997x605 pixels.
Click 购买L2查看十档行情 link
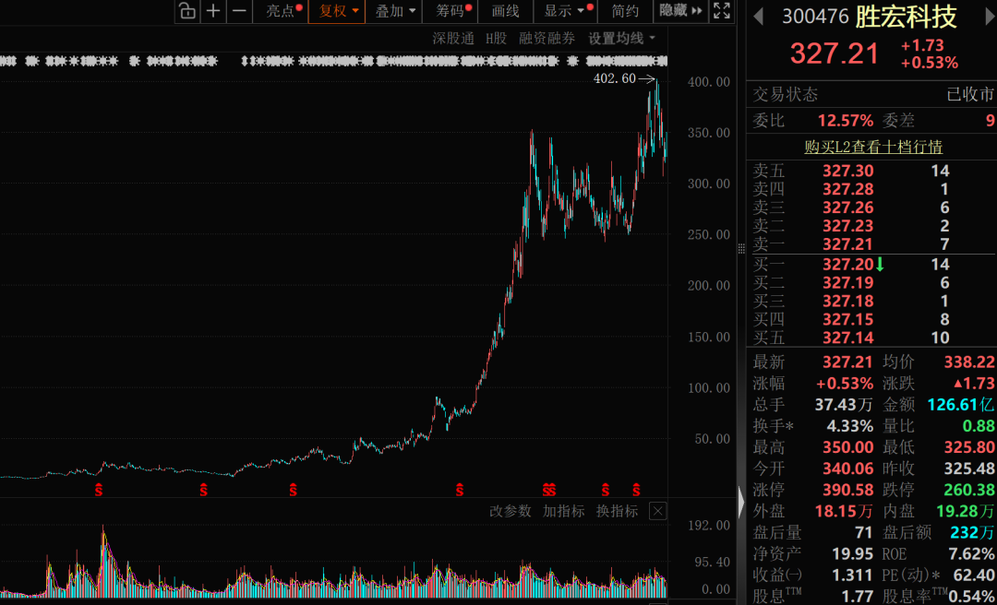pos(873,148)
